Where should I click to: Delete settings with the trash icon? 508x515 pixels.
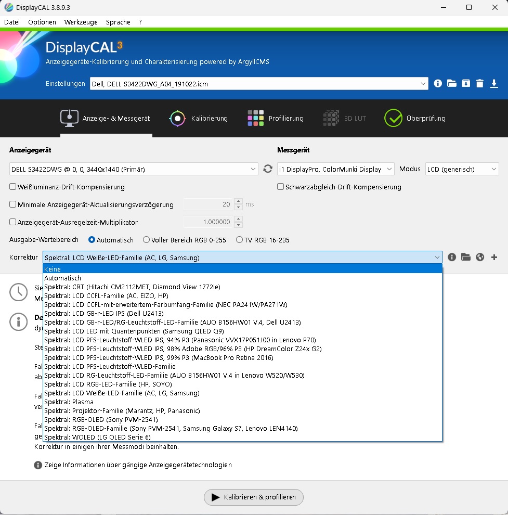479,83
